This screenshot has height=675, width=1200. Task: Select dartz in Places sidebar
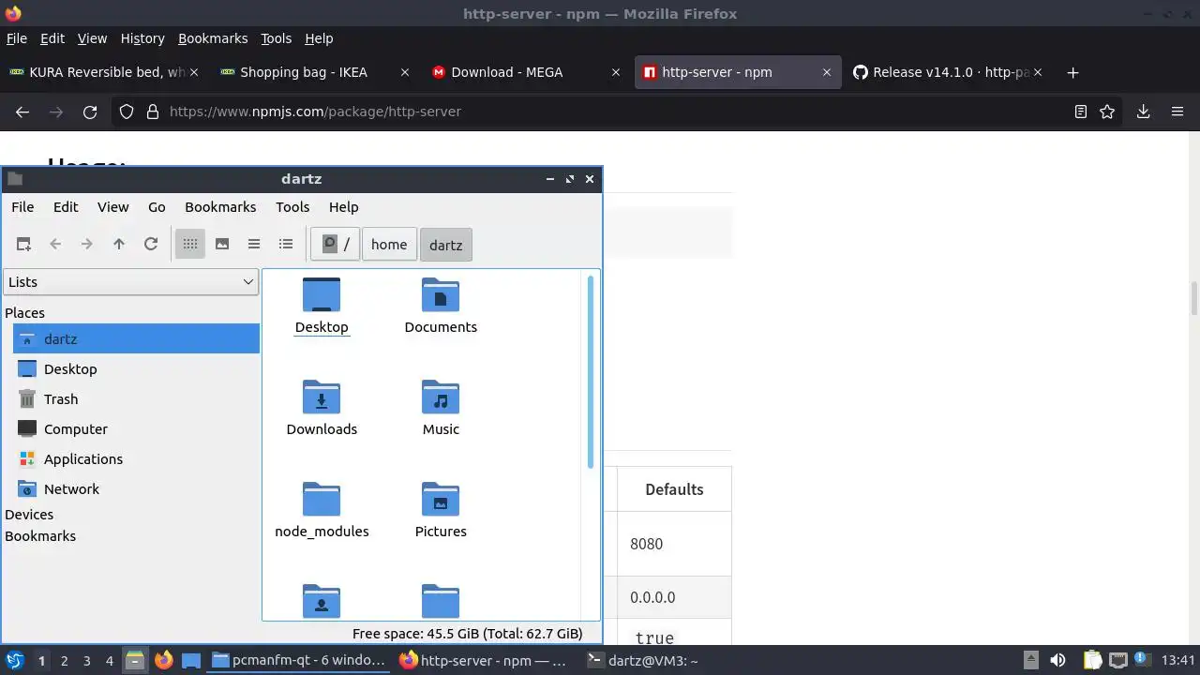[x=136, y=339]
